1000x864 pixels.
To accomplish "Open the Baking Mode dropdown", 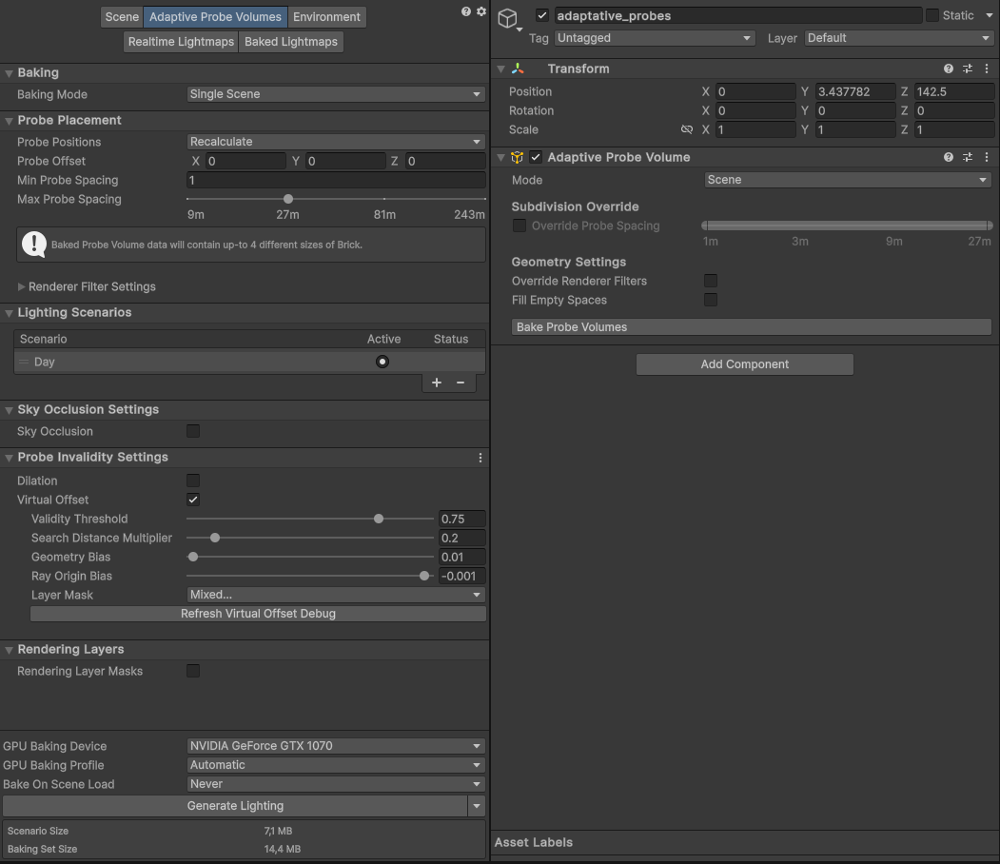I will point(335,94).
